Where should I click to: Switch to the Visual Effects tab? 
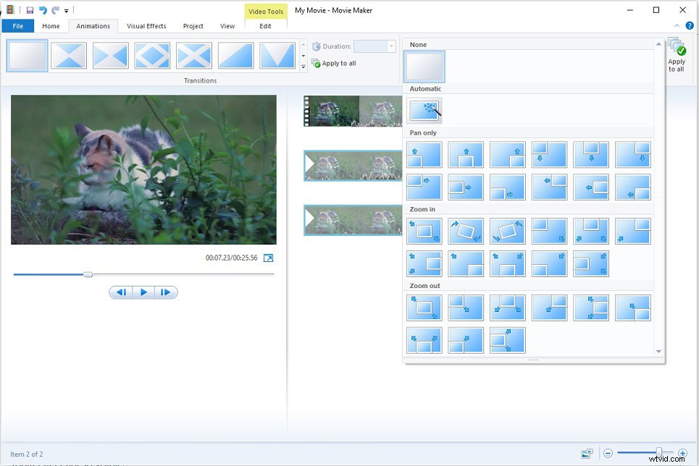point(146,26)
